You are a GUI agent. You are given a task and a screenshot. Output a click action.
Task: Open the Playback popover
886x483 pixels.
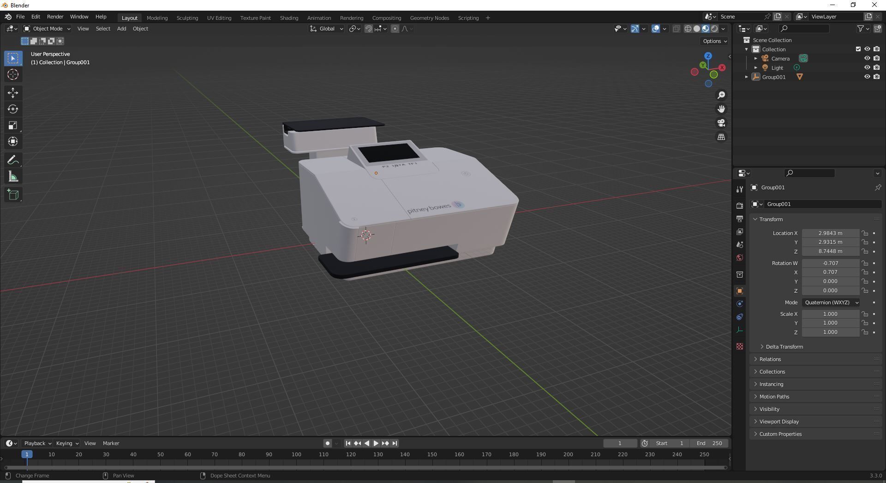(37, 443)
